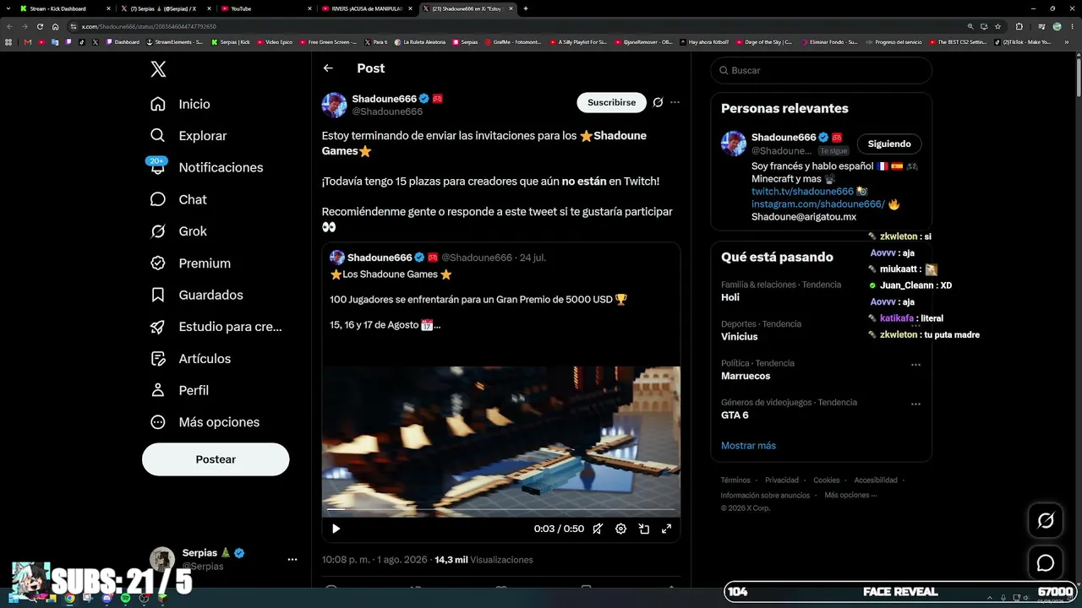
Task: Open Notificaciones with the 20+ badge
Action: pos(205,167)
